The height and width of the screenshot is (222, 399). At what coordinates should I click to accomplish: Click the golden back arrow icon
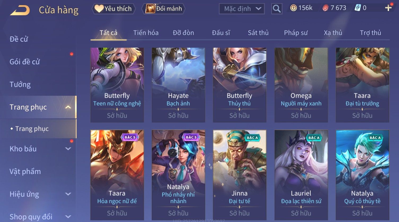(x=20, y=10)
